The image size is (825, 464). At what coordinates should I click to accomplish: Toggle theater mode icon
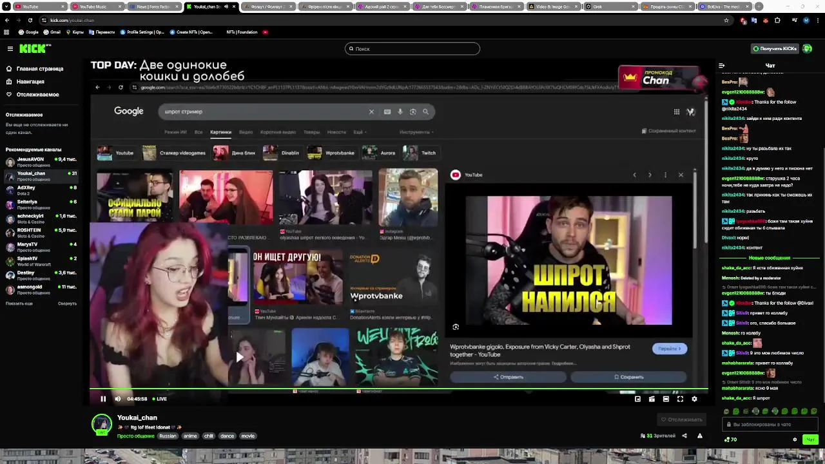(x=666, y=399)
